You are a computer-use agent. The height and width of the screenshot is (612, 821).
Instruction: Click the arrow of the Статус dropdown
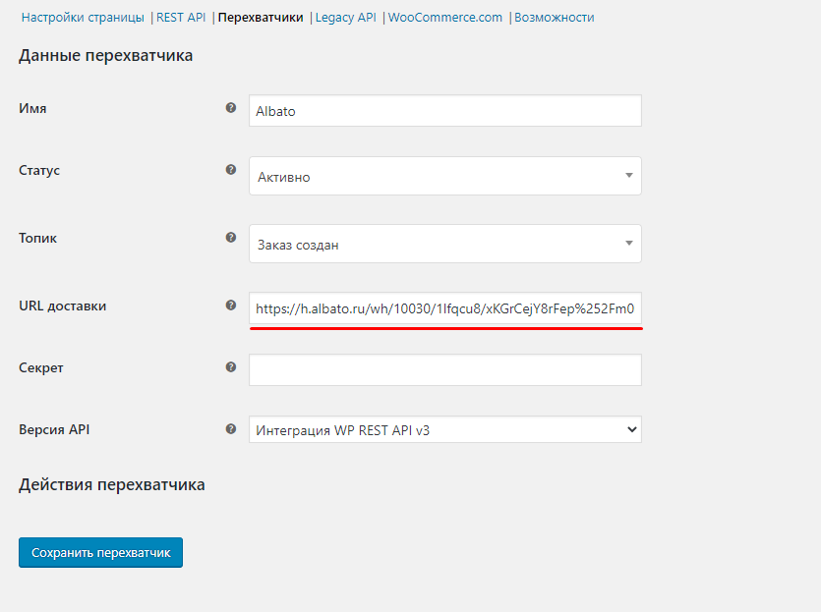click(629, 177)
